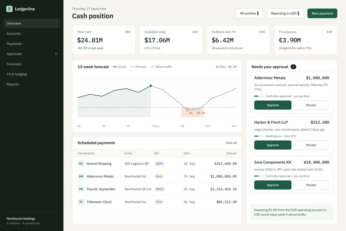Image resolution: width=346 pixels, height=231 pixels.
Task: Click the Northwind UK Ltd entity cell
Action: pos(138,189)
